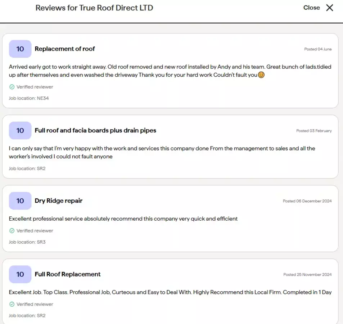
Task: Click the smiley emoji in first review
Action: pos(261,75)
